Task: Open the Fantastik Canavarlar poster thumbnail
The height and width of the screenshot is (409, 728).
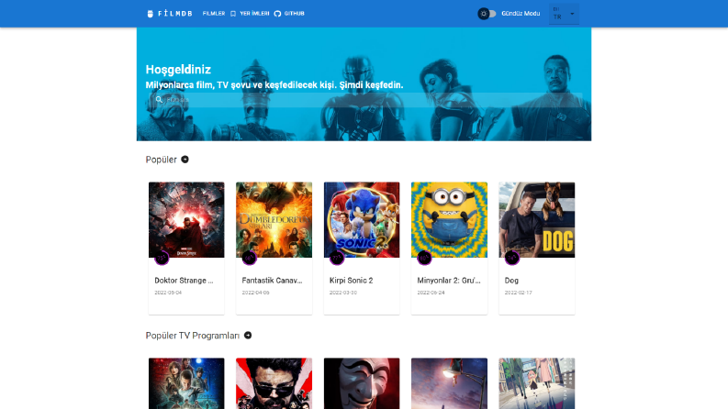Action: point(274,219)
